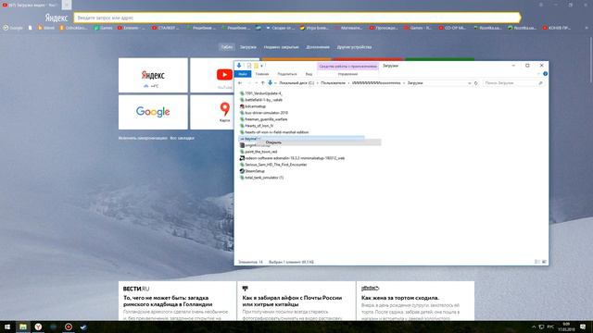Select the Serious_Sam_HD_The_First_Encounter file

(276, 165)
